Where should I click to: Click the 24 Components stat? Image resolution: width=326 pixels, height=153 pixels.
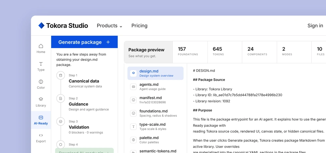click(x=259, y=52)
